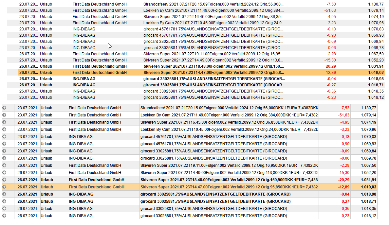Select amount '-7,53' in the table without plus icons
Screen dimensions: 389x225
tap(331, 4)
